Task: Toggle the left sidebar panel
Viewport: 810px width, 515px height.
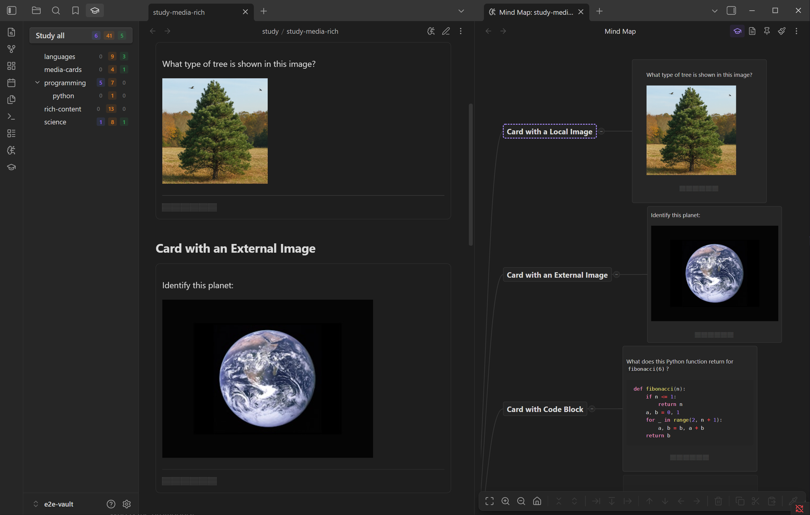Action: pyautogui.click(x=11, y=11)
